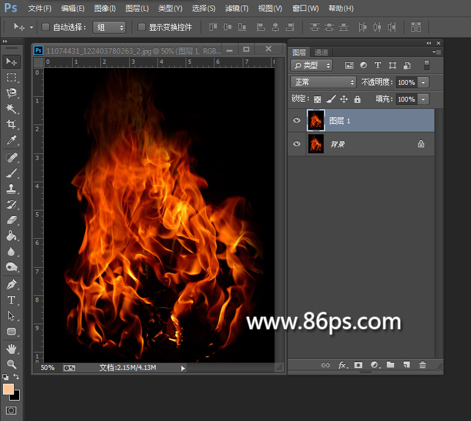This screenshot has height=421, width=471.
Task: Open the 编辑(E) menu
Action: coord(73,8)
